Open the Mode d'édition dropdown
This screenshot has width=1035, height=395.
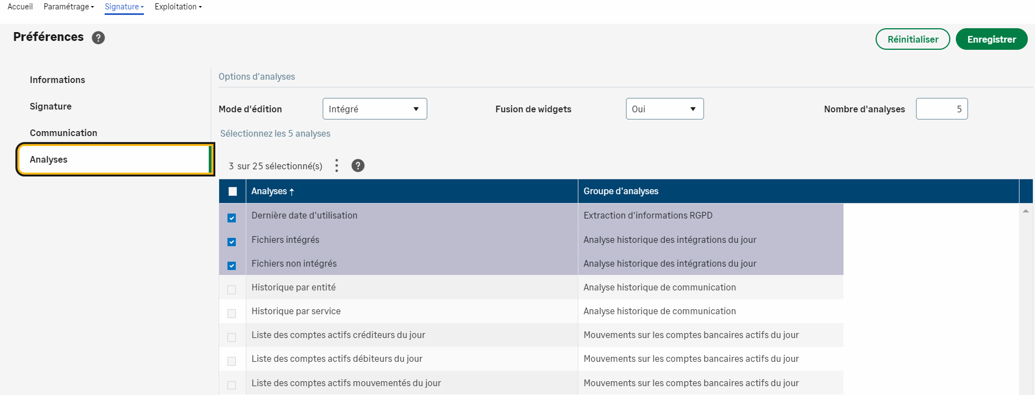point(375,109)
